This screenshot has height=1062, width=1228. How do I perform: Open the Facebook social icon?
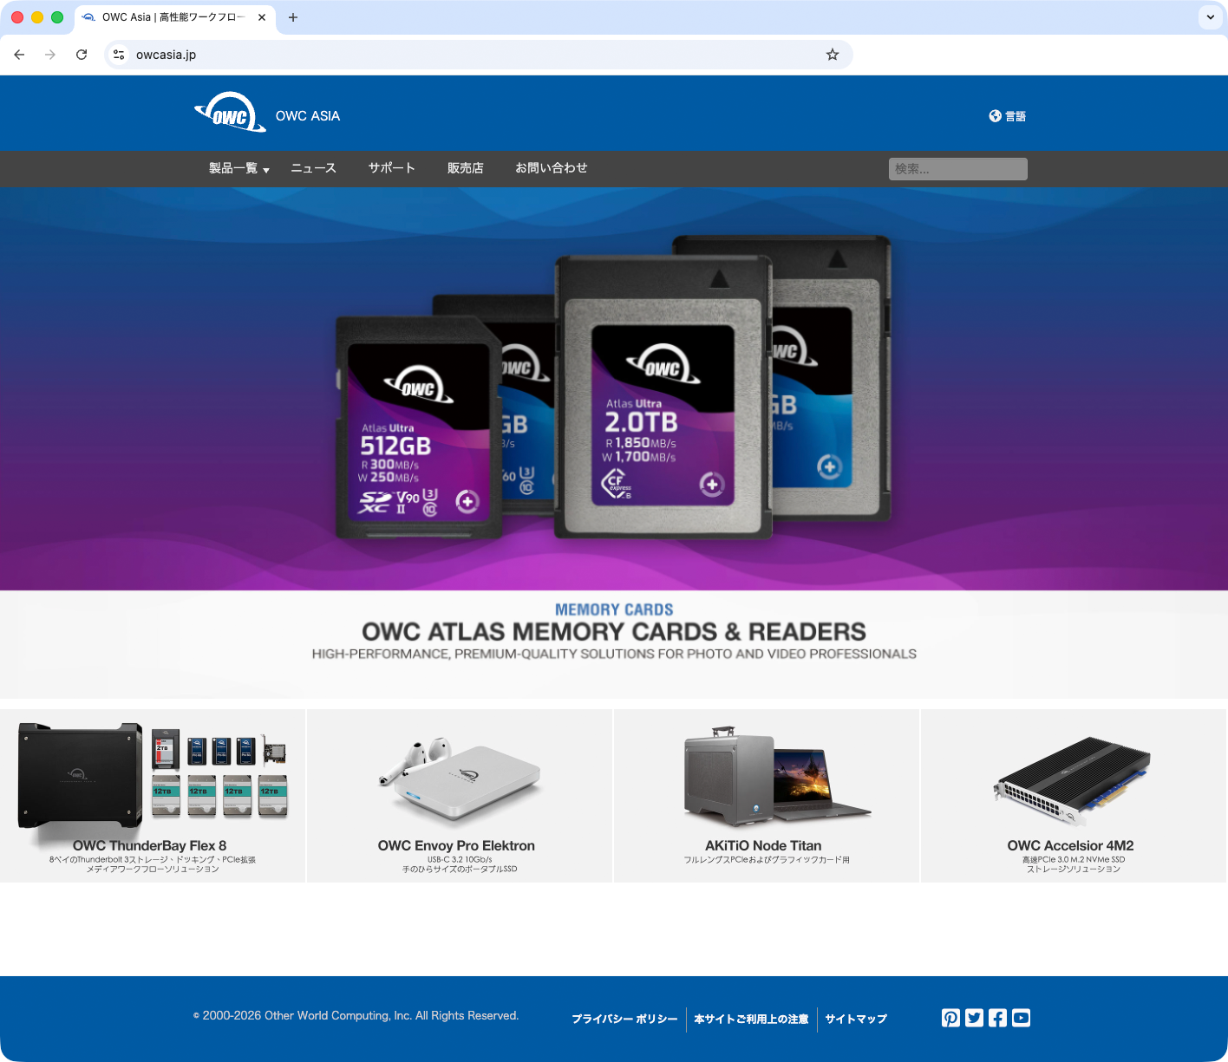[x=998, y=1018]
